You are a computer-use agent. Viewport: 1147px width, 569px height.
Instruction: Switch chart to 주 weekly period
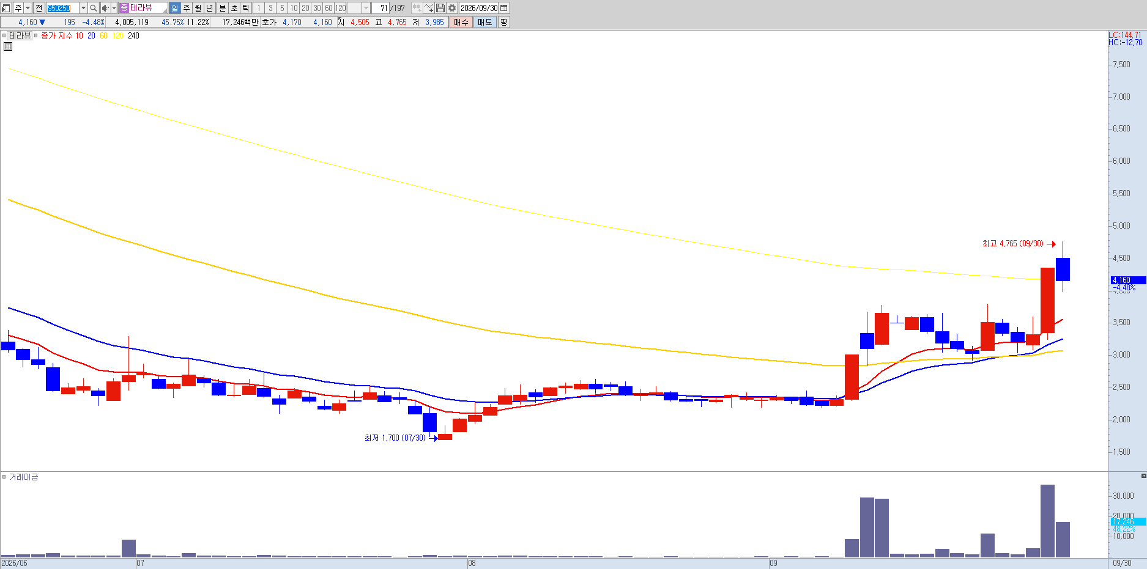pos(187,8)
